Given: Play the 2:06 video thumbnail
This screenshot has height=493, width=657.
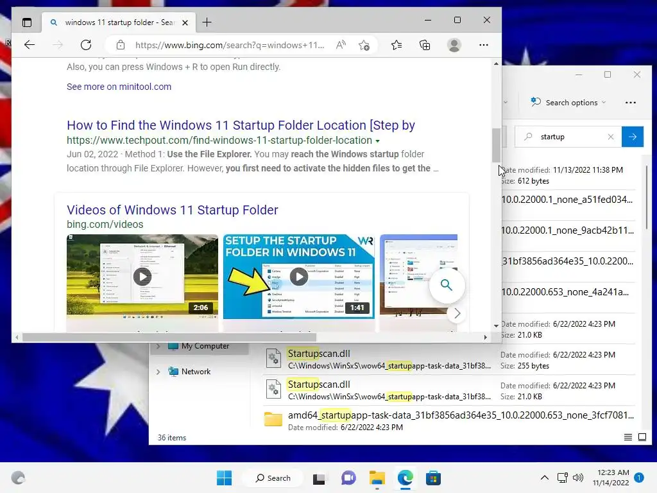Looking at the screenshot, I should (x=142, y=277).
